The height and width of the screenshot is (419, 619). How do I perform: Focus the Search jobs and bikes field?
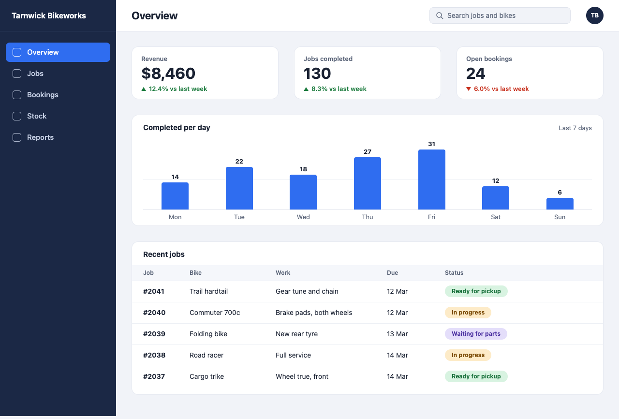(x=500, y=15)
